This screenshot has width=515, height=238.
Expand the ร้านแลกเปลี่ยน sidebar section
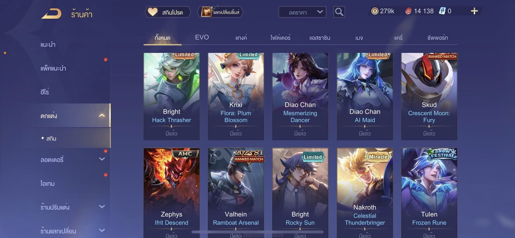[x=102, y=230]
